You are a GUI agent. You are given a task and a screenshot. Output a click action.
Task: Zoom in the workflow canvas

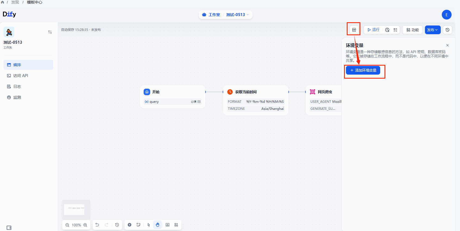point(85,225)
